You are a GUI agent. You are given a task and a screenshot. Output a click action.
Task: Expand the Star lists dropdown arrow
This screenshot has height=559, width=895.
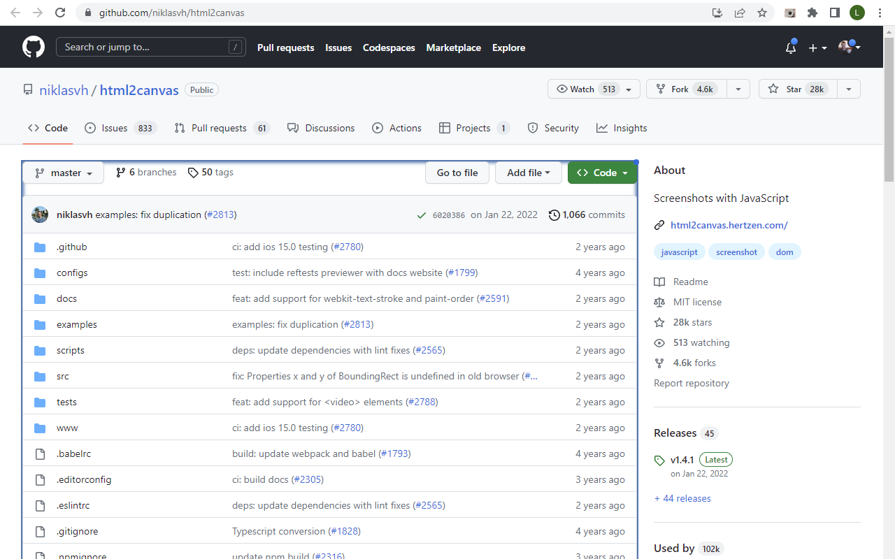coord(849,89)
